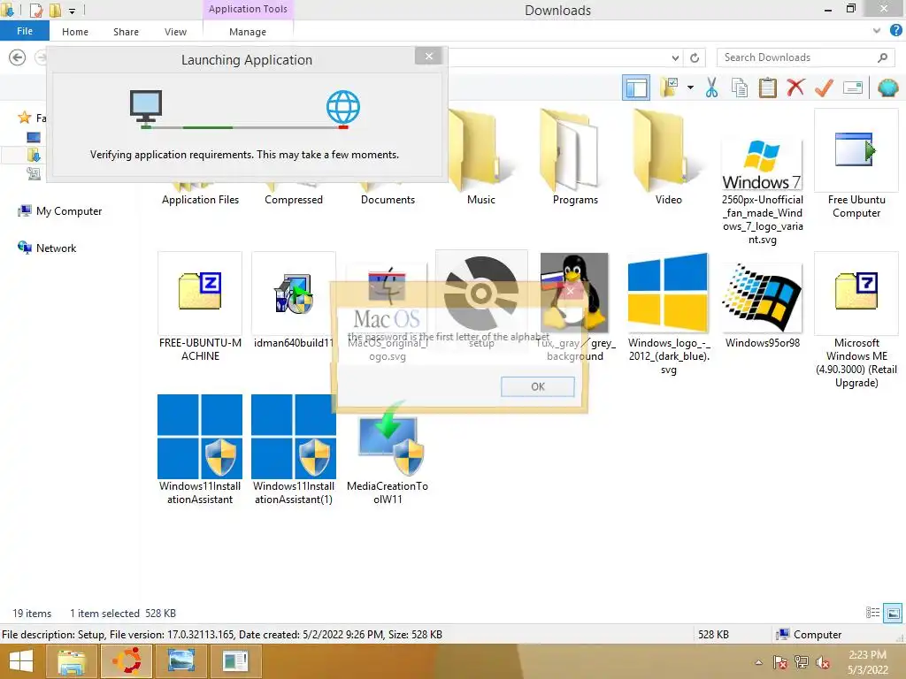Screen dimensions: 906x679
Task: Expand the address bar history dropdown
Action: coord(675,57)
